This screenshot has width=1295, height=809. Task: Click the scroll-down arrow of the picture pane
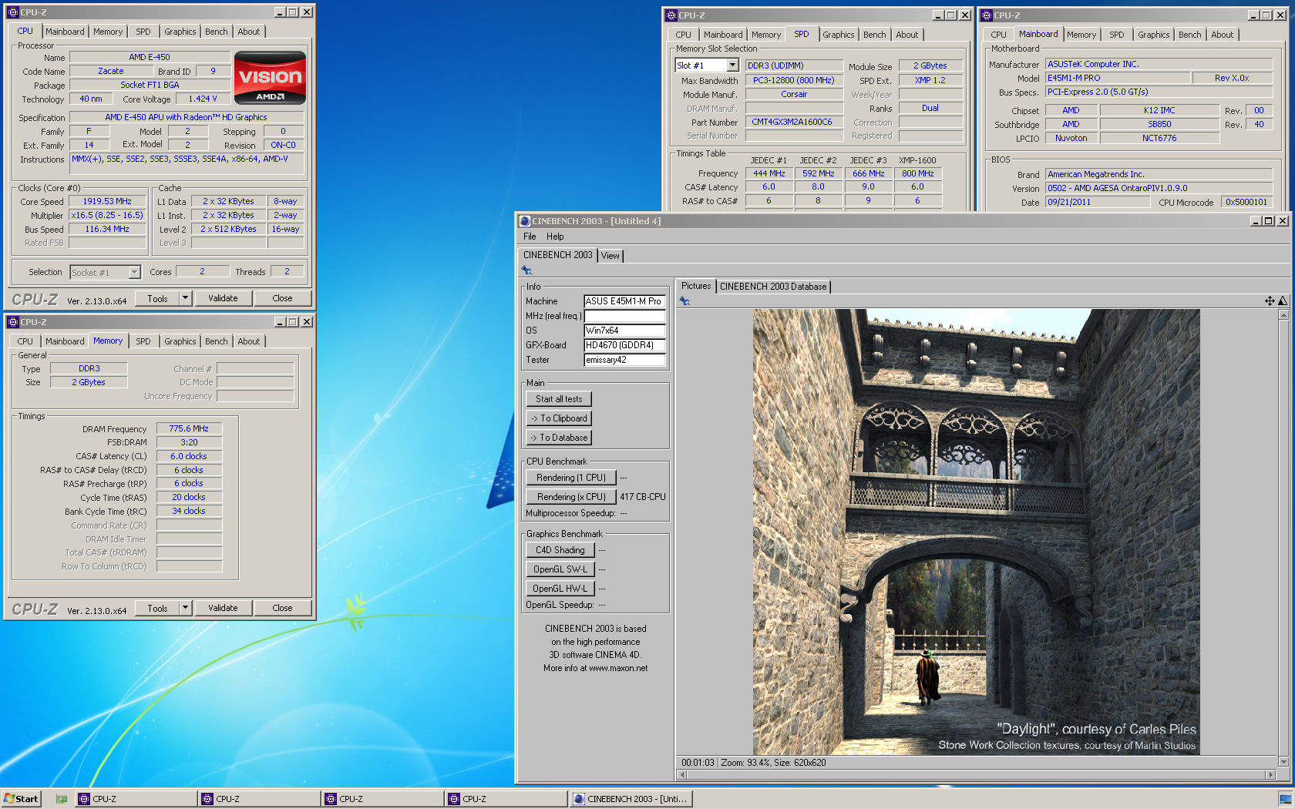[1283, 762]
